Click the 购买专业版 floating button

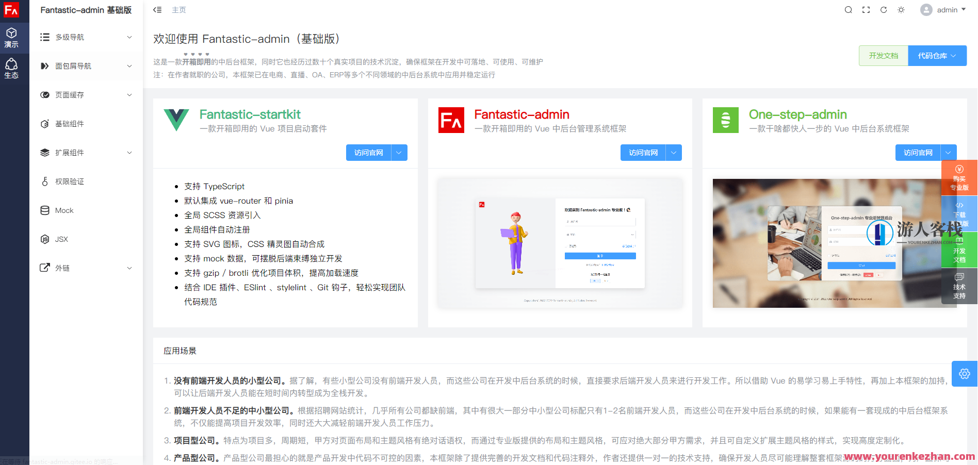959,178
